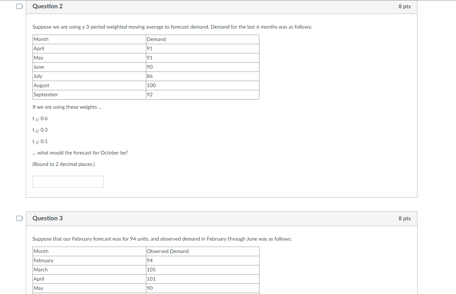Click the observed demand value 105
The width and height of the screenshot is (456, 294).
pos(151,270)
